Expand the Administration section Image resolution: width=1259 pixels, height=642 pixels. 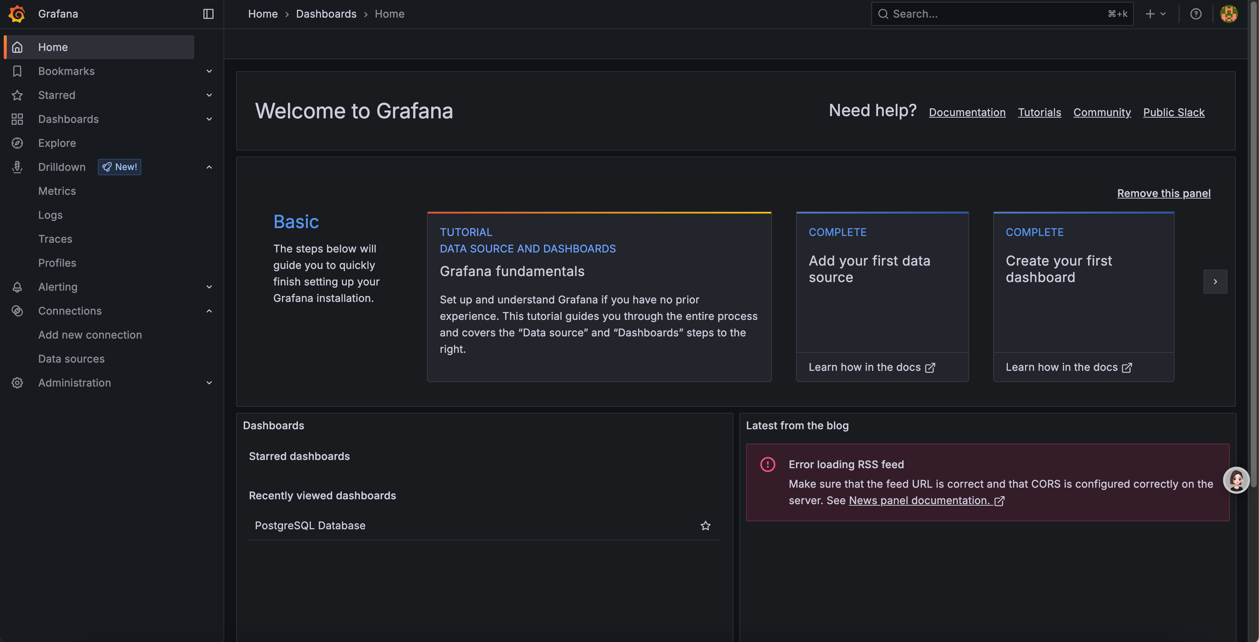pos(209,383)
